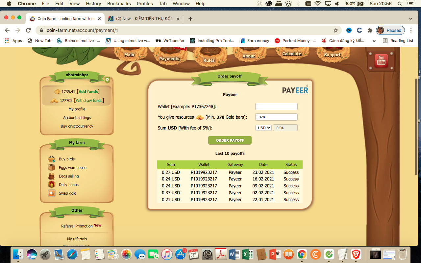Viewport: 421px width, 263px height.
Task: Open Brave browser from the Dock
Action: click(356, 254)
